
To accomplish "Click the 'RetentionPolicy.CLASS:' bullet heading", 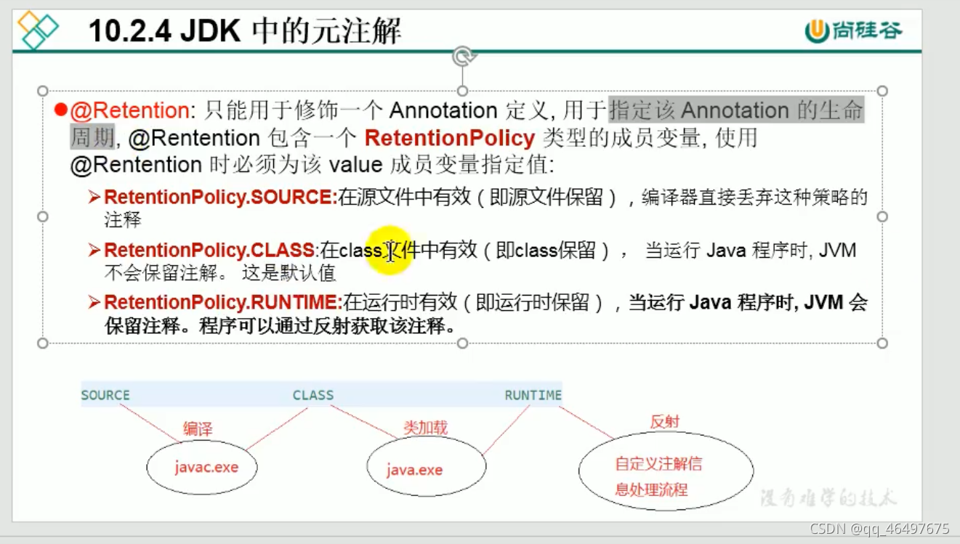I will tap(211, 250).
